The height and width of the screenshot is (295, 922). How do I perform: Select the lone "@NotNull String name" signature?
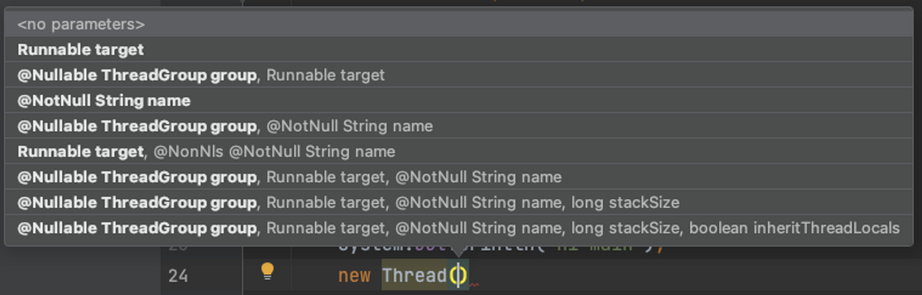pyautogui.click(x=459, y=100)
